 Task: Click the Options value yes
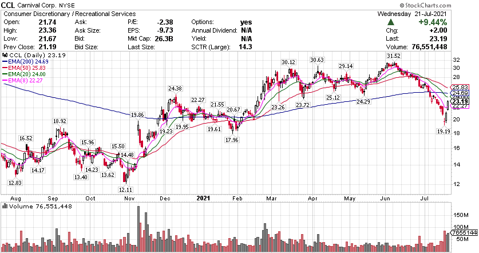click(x=246, y=22)
